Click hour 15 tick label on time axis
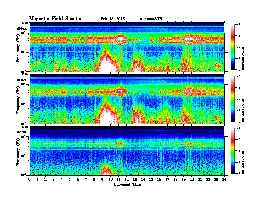The height and width of the screenshot is (206, 267). pyautogui.click(x=151, y=179)
